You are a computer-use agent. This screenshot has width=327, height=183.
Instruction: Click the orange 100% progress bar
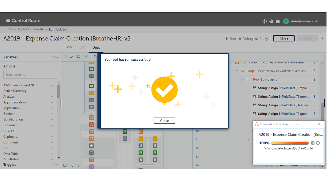click(290, 143)
